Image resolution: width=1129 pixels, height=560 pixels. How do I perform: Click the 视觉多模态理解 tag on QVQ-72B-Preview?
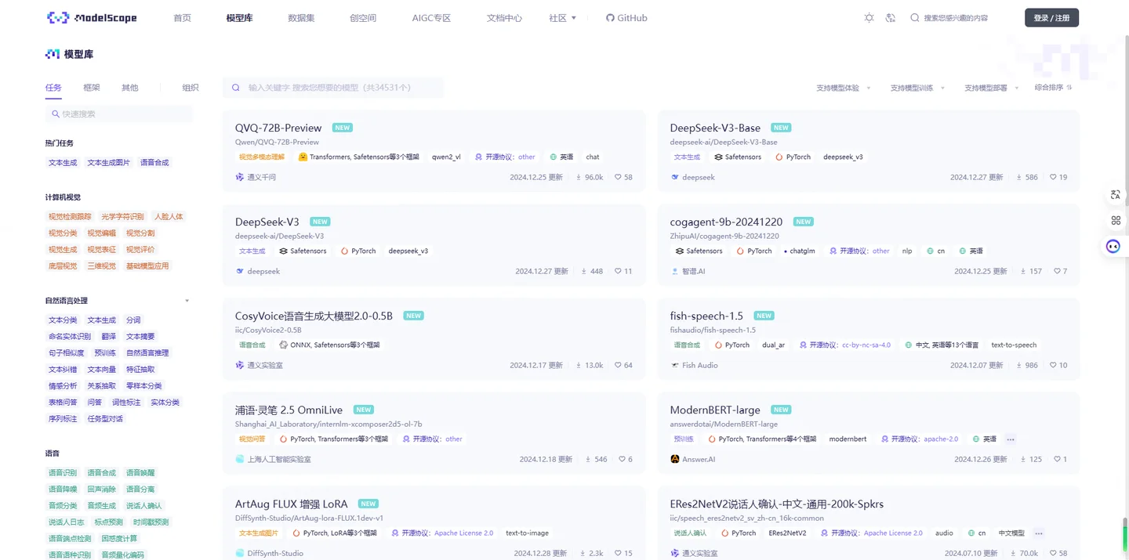pyautogui.click(x=262, y=157)
